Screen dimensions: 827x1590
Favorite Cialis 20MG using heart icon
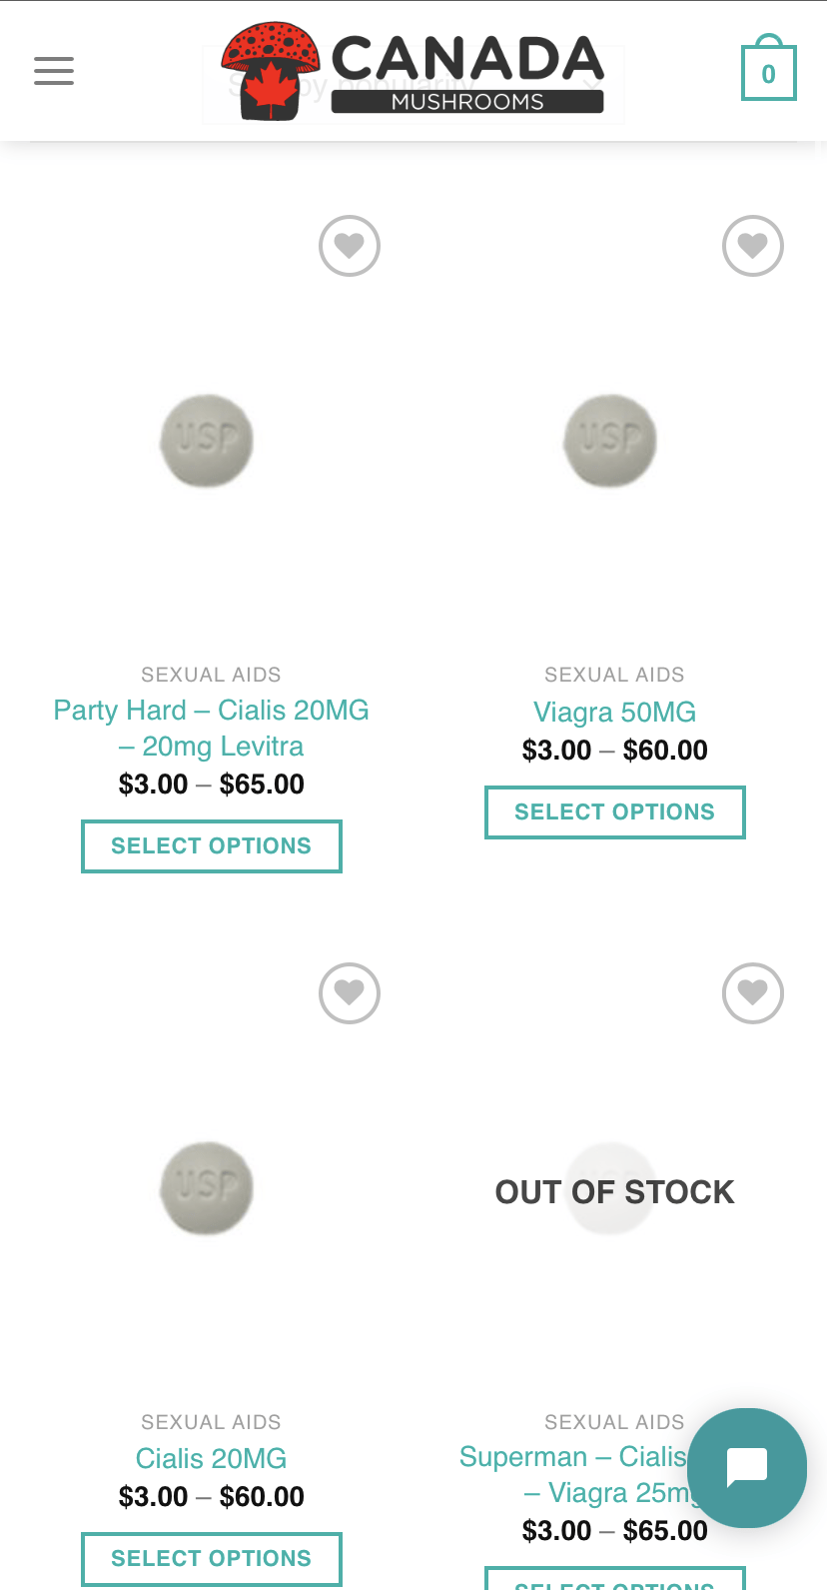pos(350,993)
